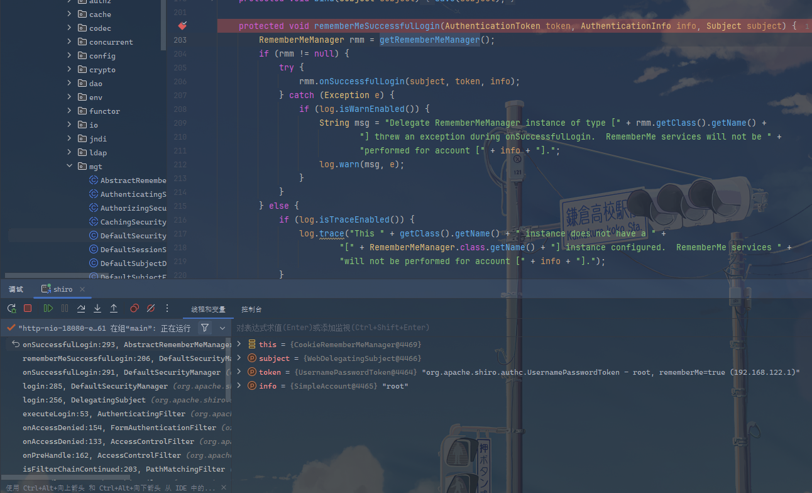
Task: Open AuthenticatingS class in tree
Action: tap(128, 194)
